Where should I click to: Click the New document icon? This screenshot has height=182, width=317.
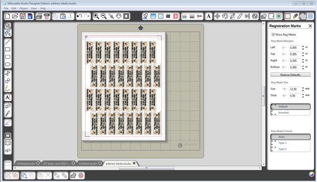click(7, 16)
